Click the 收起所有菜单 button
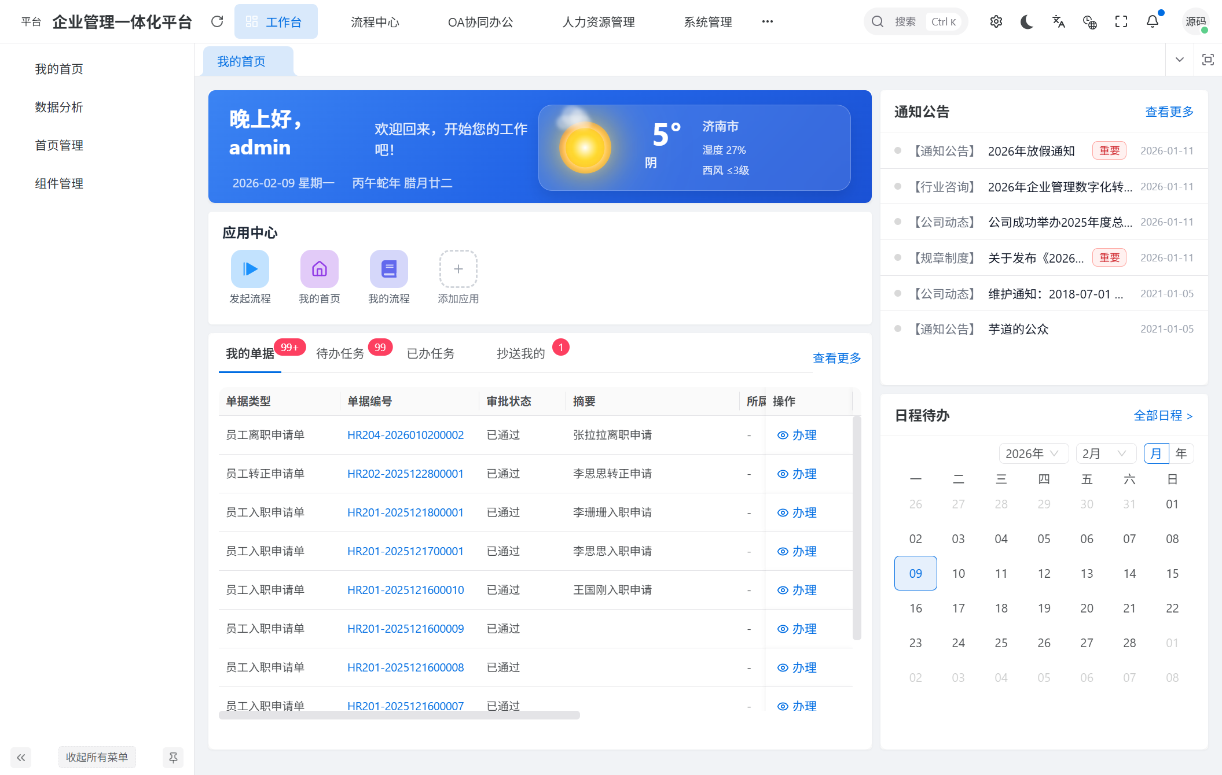Screen dimensions: 1222x775 click(x=97, y=757)
